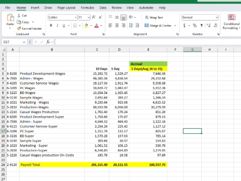241x181 pixels.
Task: Switch to the Review tab
Action: point(116,8)
